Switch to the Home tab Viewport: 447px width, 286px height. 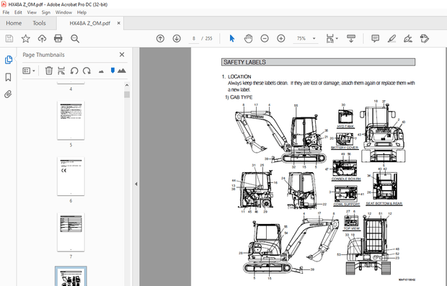(x=14, y=23)
